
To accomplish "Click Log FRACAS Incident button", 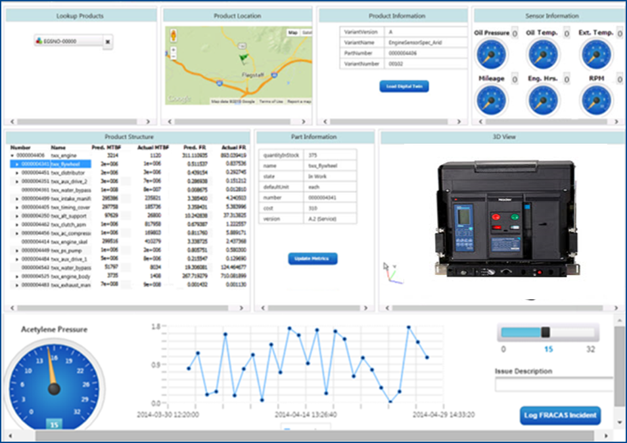I will point(561,415).
